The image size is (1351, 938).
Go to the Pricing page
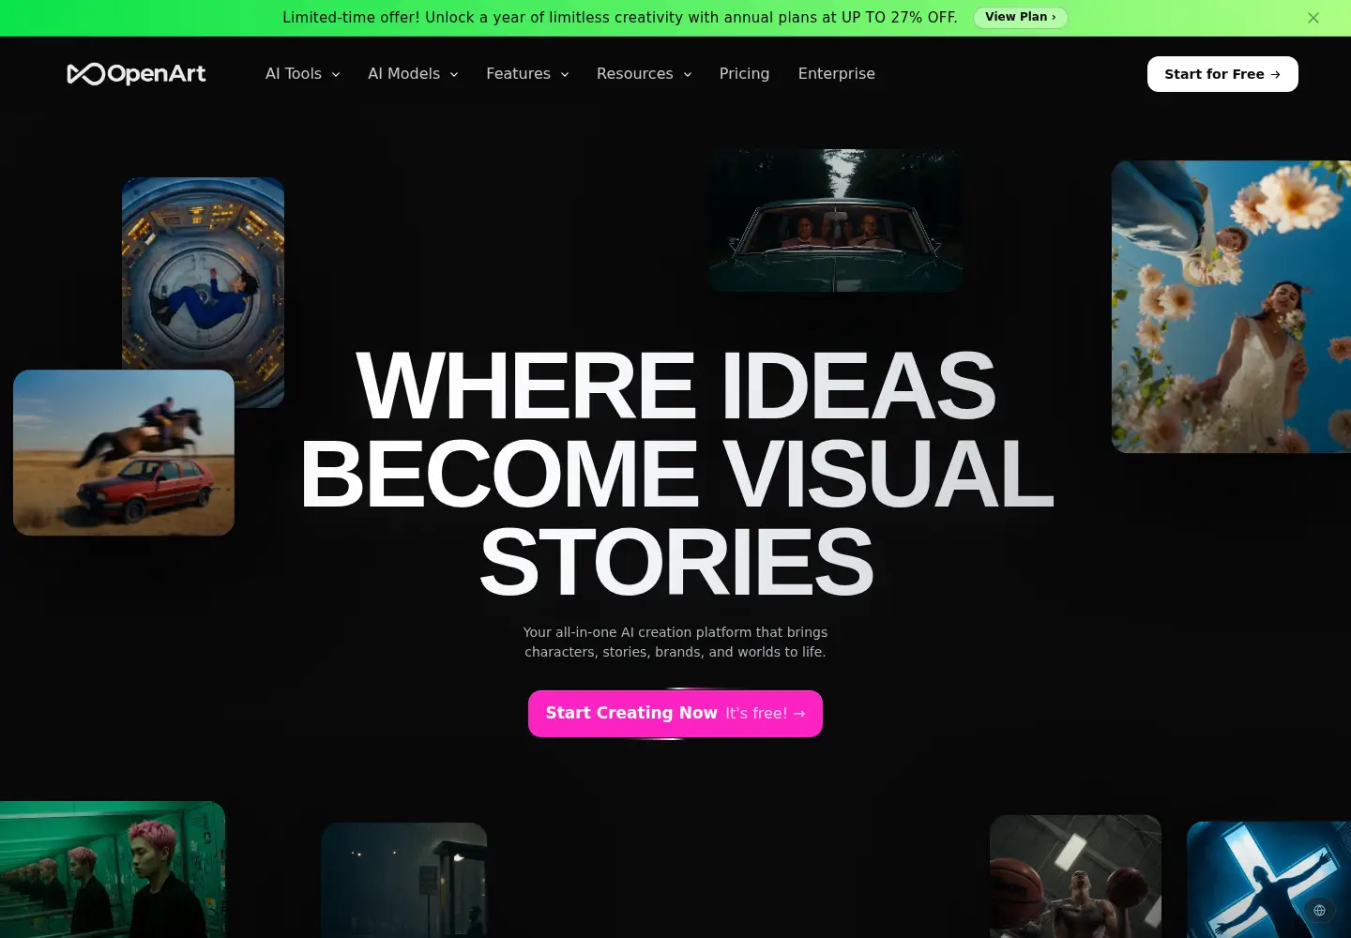[x=744, y=74]
